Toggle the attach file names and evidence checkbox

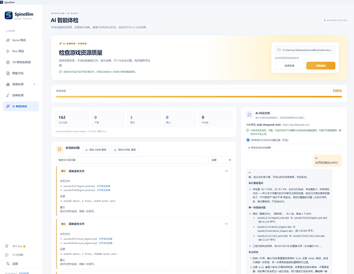tap(248, 140)
